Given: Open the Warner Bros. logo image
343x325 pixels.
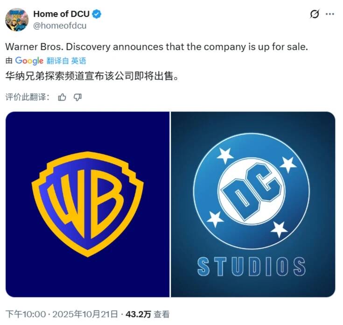Looking at the screenshot, I should (x=88, y=204).
